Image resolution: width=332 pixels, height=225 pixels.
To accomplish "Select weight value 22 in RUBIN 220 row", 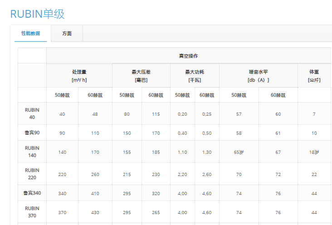I will click(x=314, y=175).
